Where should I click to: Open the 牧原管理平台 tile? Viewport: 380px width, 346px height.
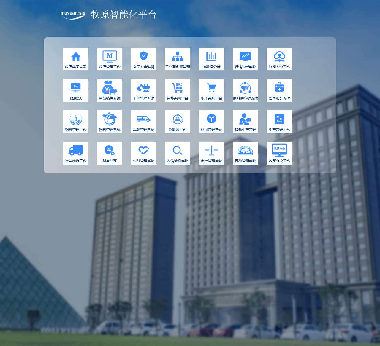110,59
